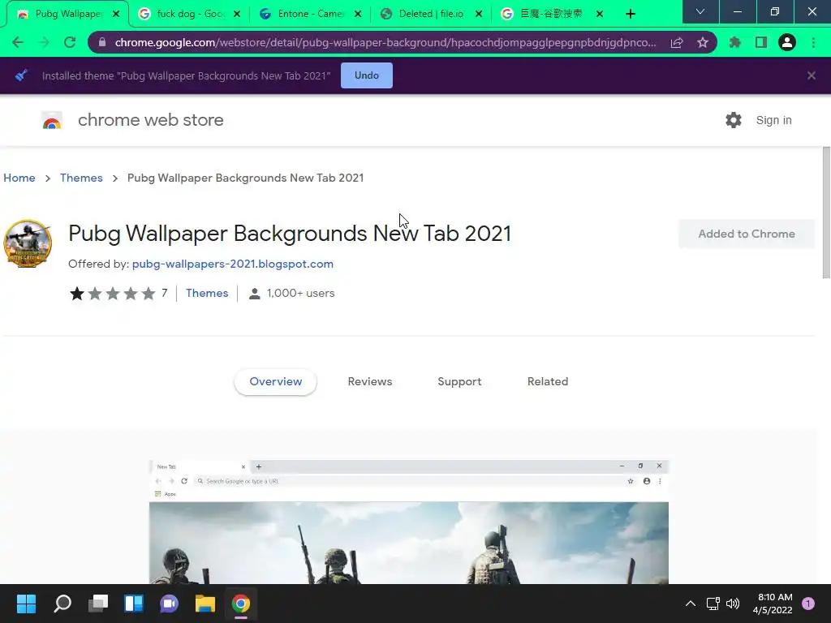Share this page using the share icon
Image resolution: width=831 pixels, height=623 pixels.
coord(676,42)
